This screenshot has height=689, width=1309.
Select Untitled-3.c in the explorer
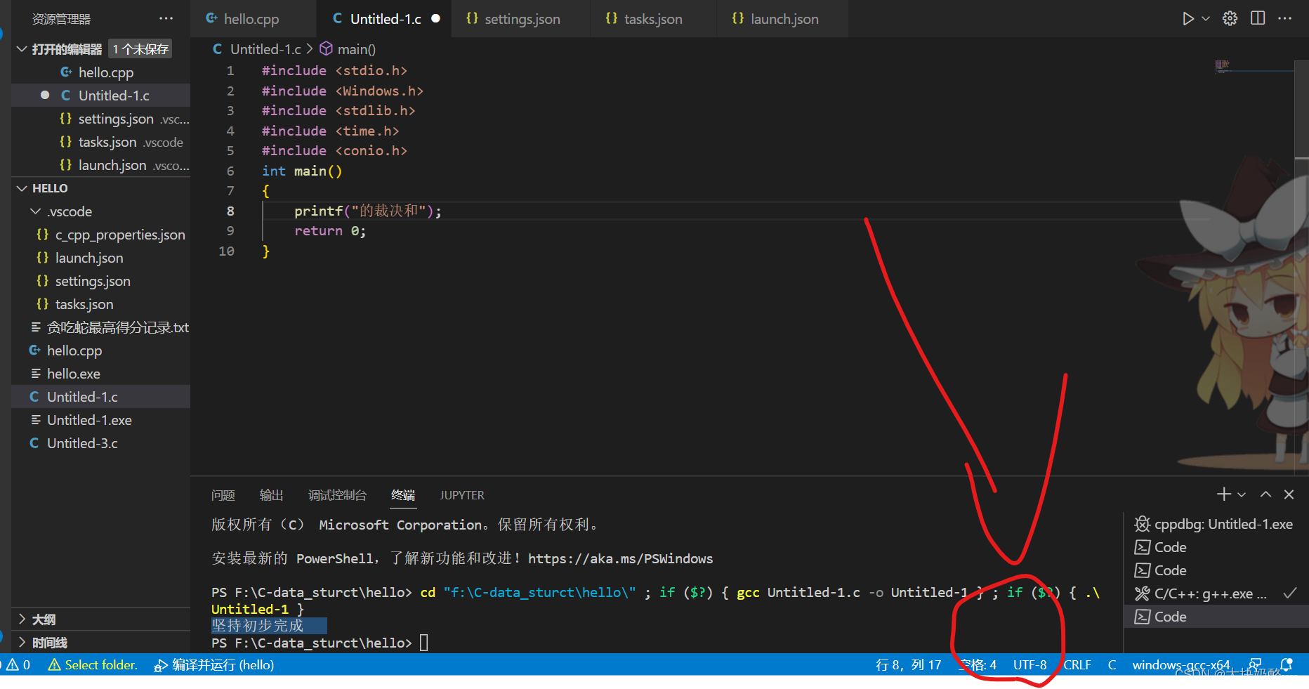click(x=81, y=442)
